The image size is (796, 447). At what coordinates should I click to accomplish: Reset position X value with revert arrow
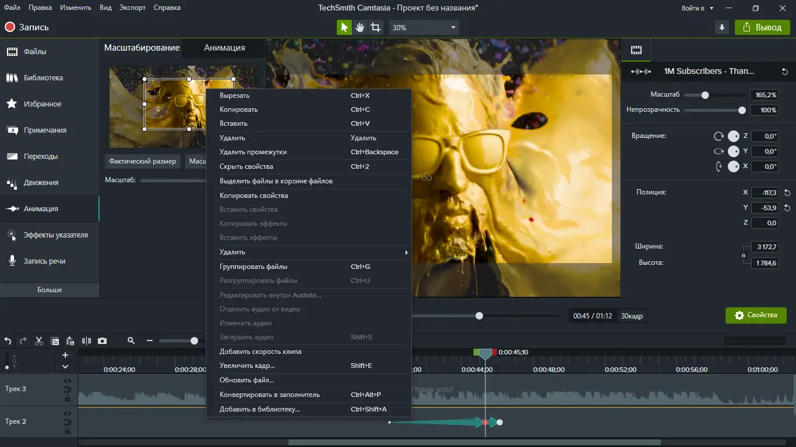(x=787, y=193)
